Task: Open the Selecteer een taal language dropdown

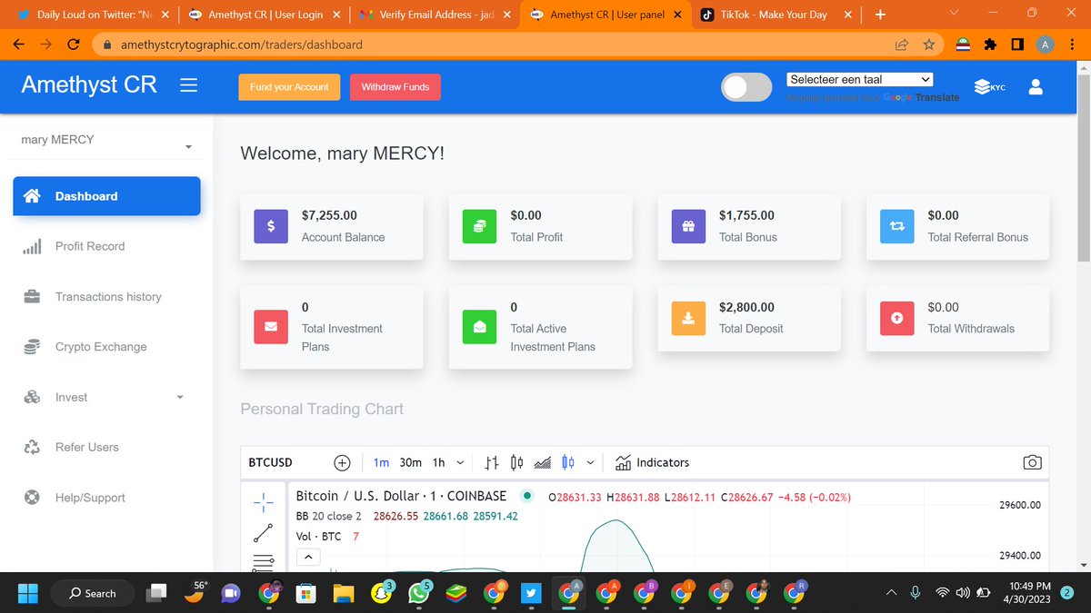Action: 860,80
